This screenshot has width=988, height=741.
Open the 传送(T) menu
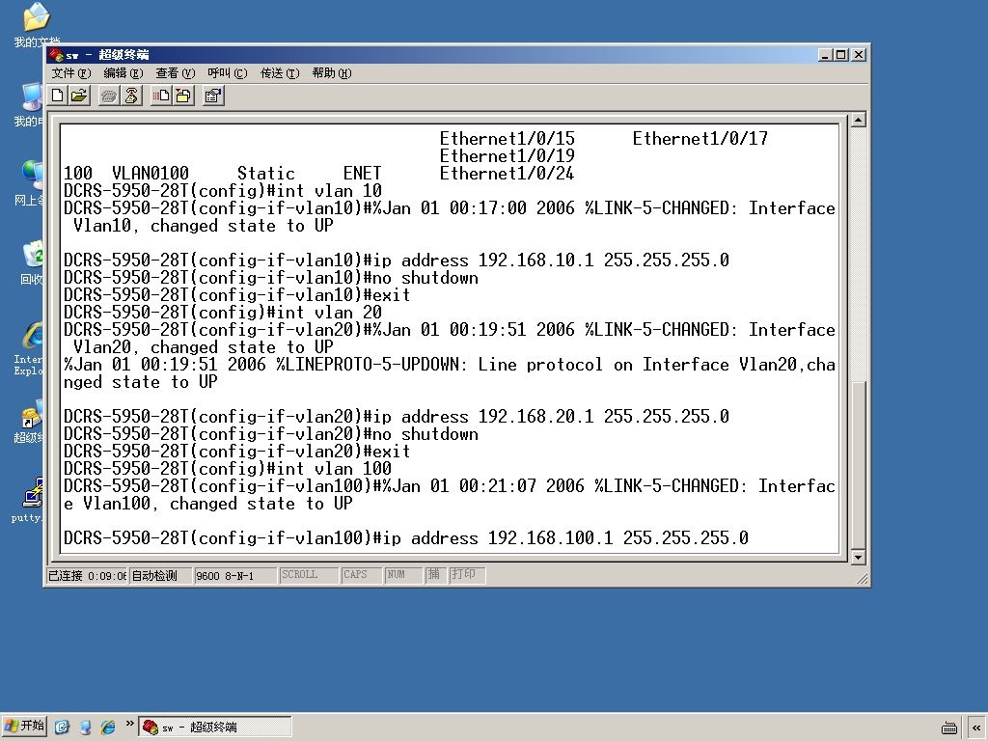point(280,73)
